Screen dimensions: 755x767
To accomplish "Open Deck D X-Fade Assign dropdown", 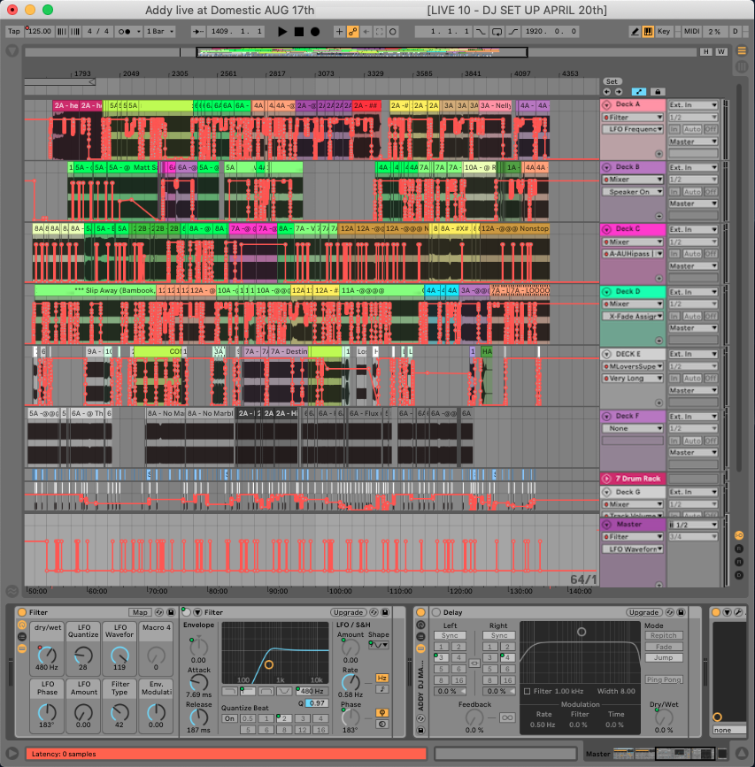I will click(633, 316).
